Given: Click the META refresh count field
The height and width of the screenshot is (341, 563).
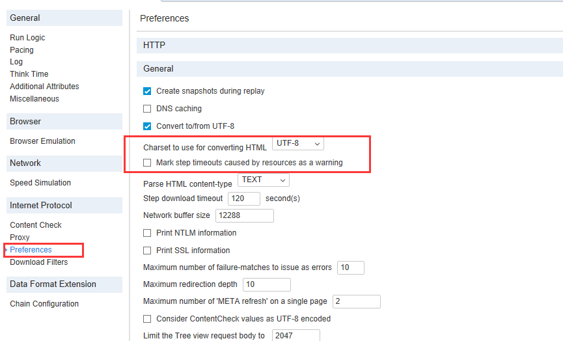Looking at the screenshot, I should point(357,301).
